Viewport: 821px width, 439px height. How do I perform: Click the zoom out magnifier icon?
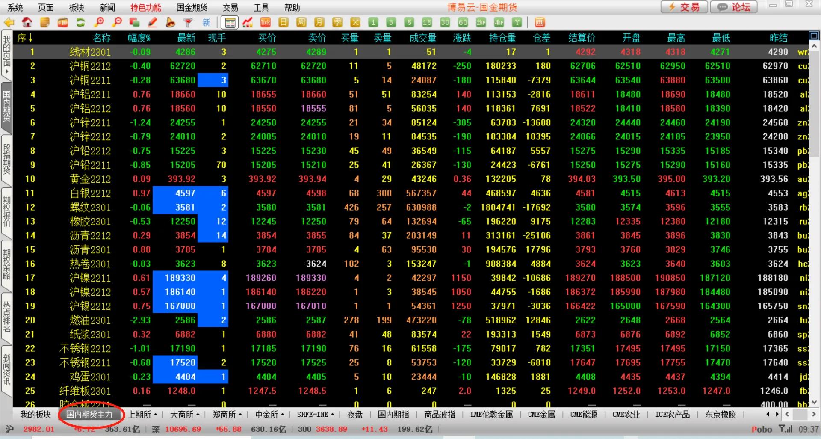(117, 23)
